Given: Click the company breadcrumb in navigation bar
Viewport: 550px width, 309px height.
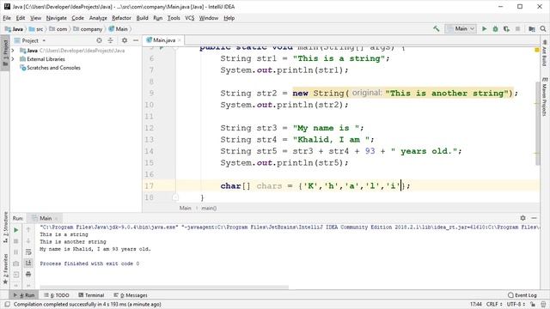Looking at the screenshot, I should point(88,29).
